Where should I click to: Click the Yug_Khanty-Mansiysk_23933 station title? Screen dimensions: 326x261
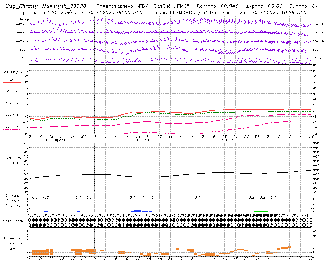(x=46, y=6)
